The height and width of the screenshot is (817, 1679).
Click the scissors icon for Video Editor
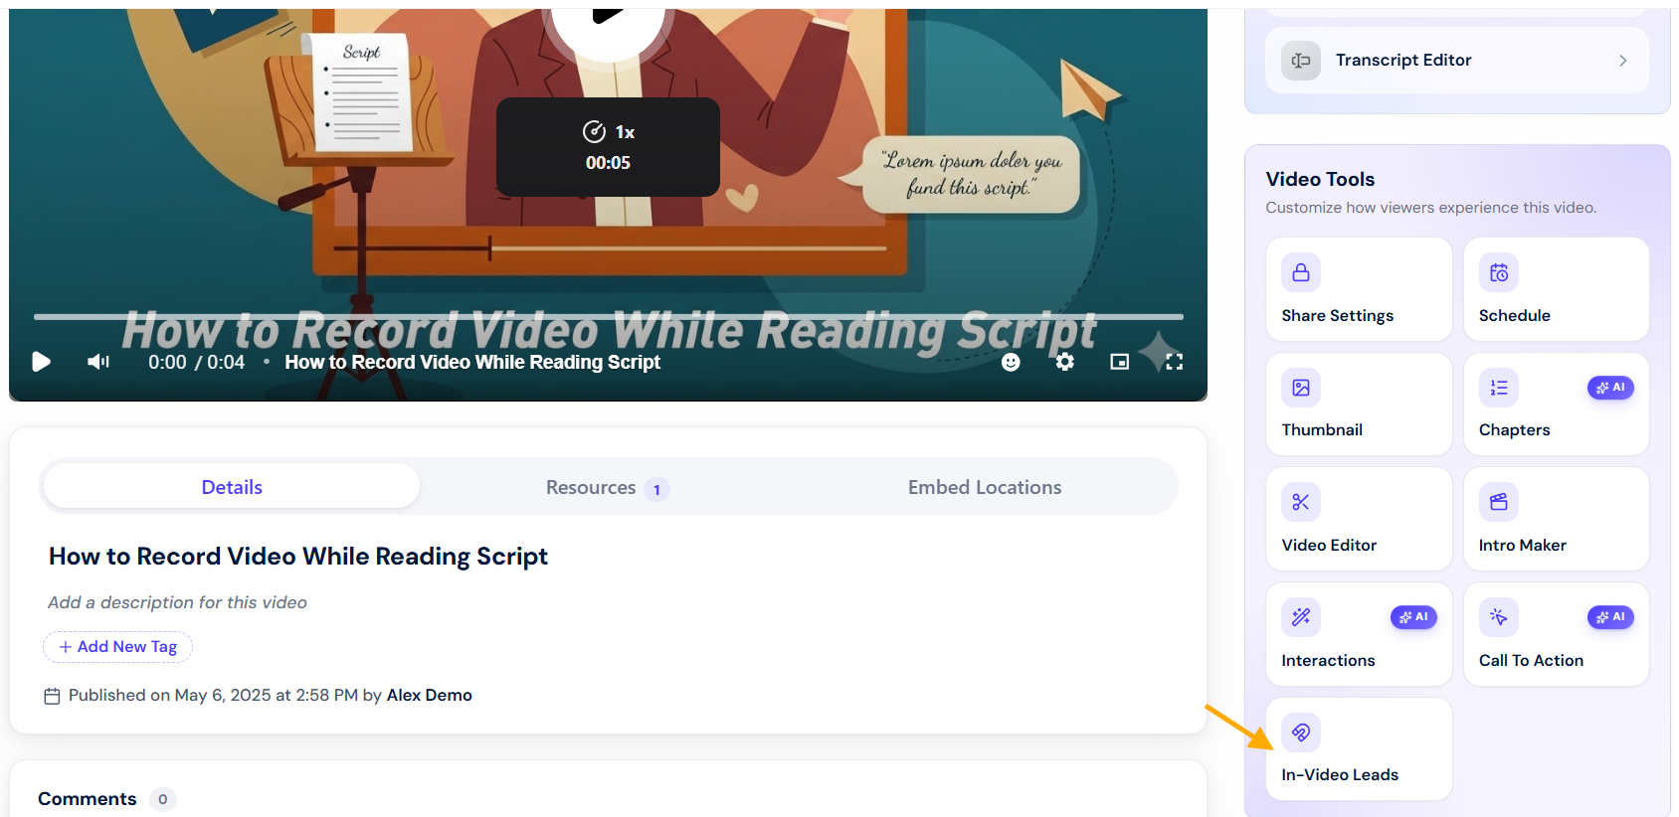click(1301, 502)
